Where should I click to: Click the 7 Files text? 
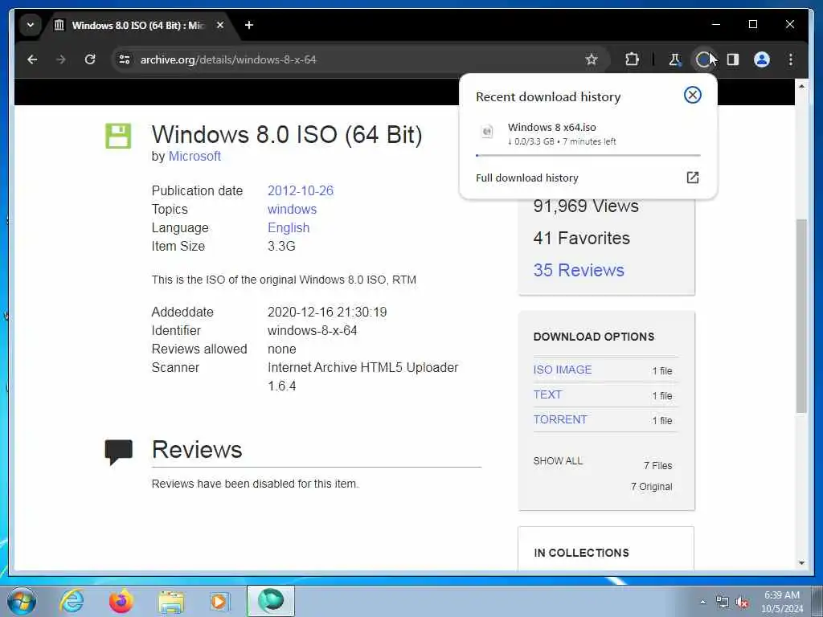(657, 465)
